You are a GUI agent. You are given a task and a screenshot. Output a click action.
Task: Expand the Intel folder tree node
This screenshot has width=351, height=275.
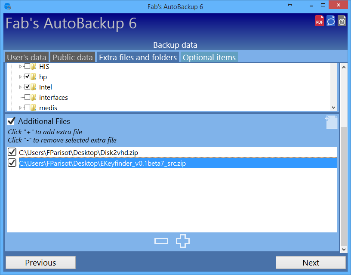click(20, 87)
